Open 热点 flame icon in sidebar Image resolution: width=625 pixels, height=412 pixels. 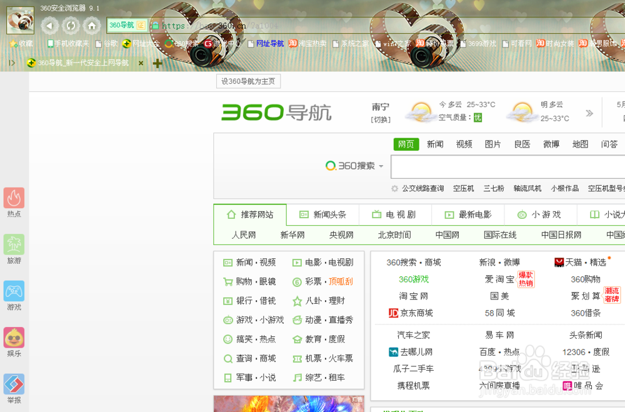14,198
